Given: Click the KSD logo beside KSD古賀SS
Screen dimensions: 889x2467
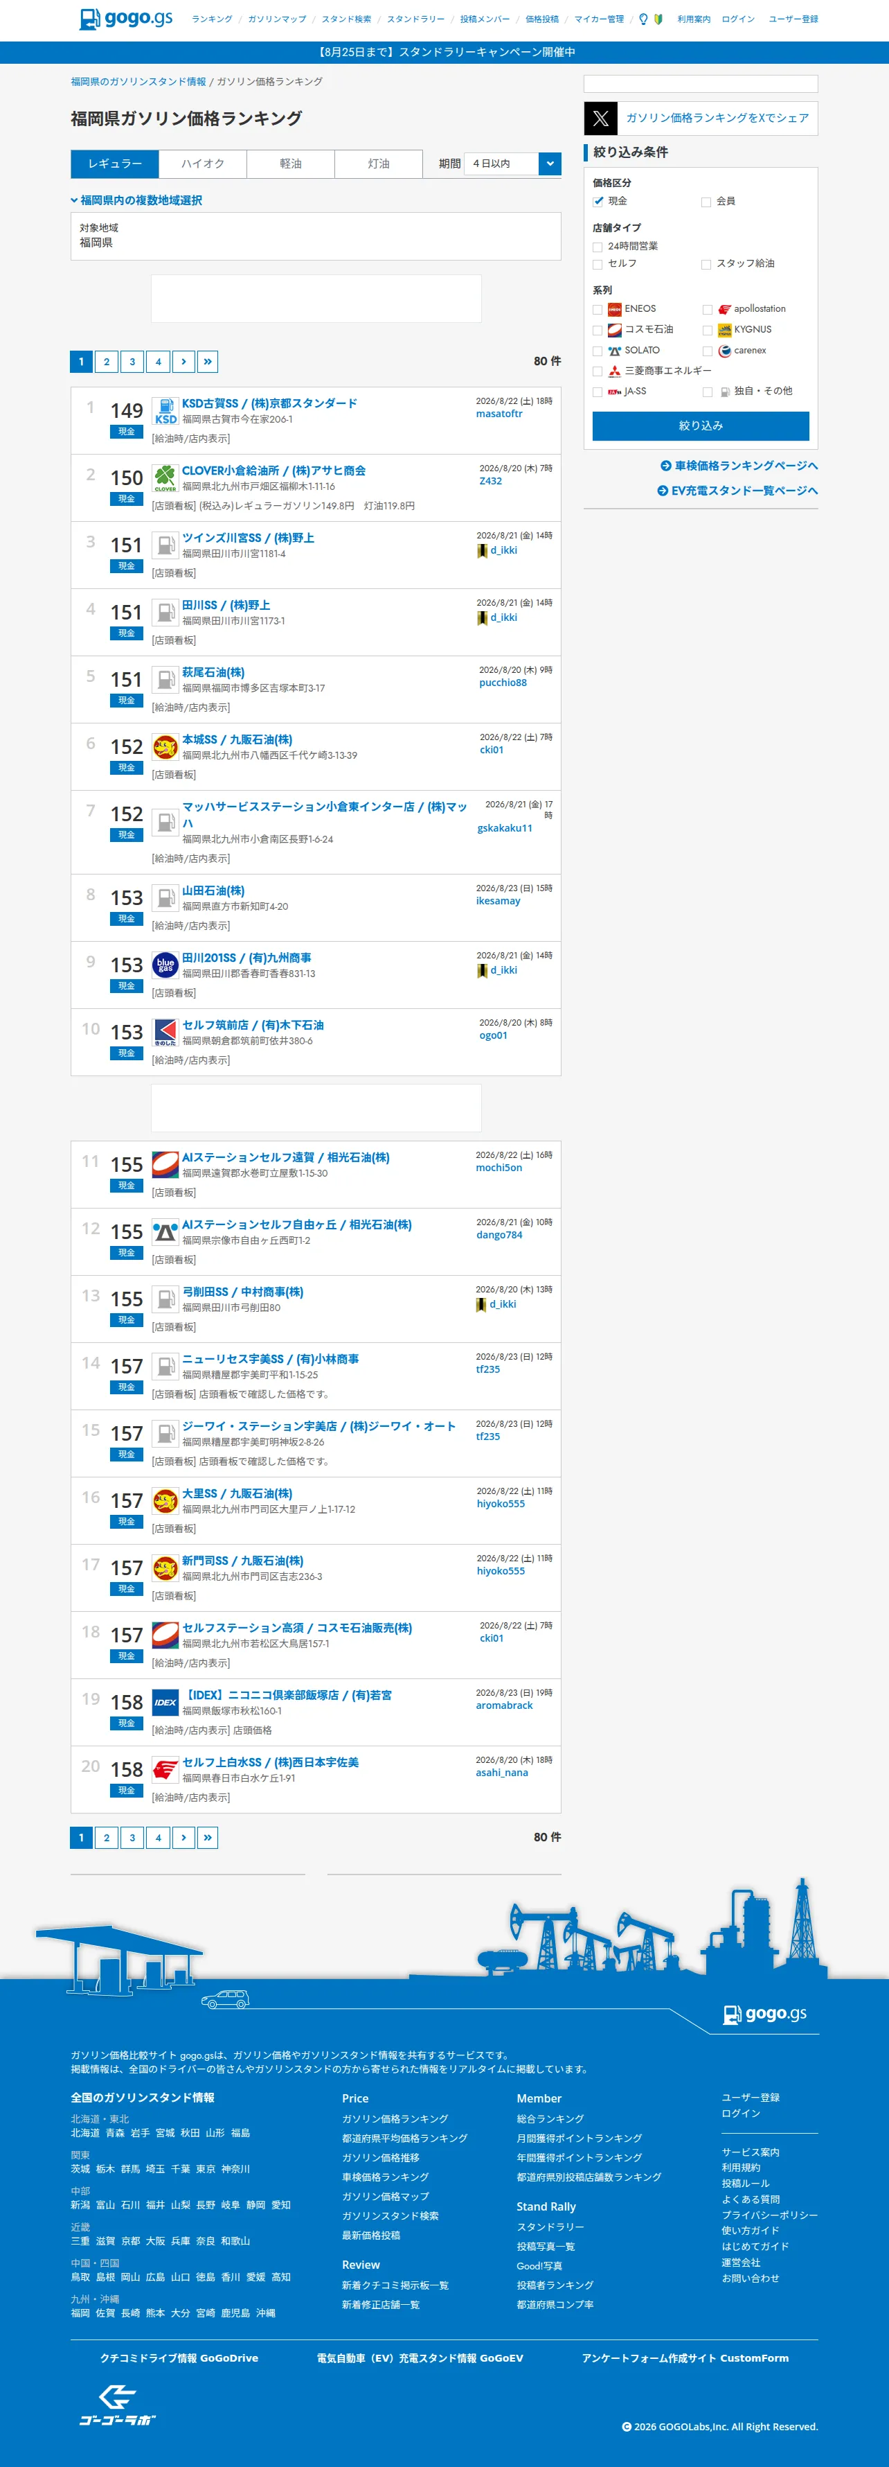Looking at the screenshot, I should [165, 412].
